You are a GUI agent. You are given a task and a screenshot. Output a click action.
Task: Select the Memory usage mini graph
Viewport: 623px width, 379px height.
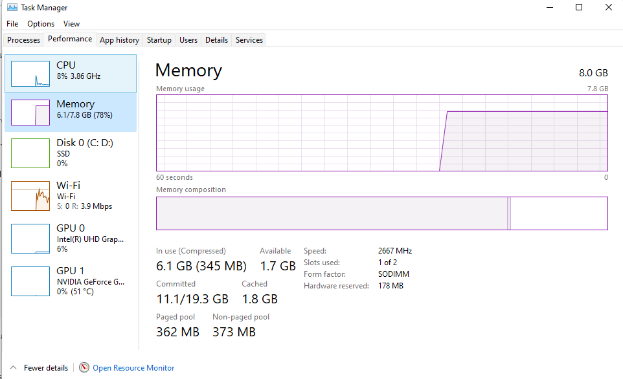[x=30, y=113]
